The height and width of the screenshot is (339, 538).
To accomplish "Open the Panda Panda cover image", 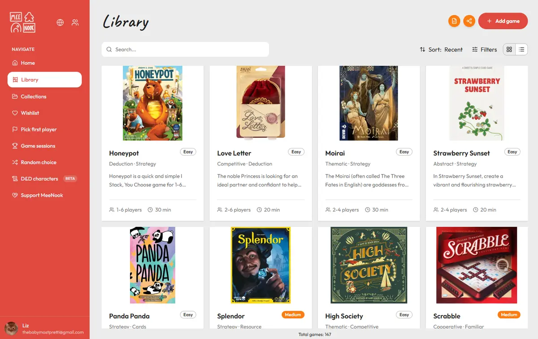I will pyautogui.click(x=152, y=265).
